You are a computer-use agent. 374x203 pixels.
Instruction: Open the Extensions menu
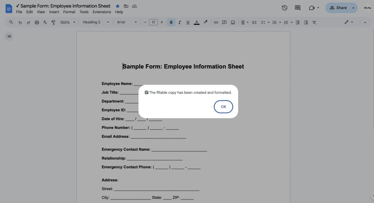pos(102,12)
